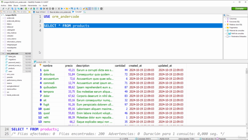Collapse the orm_andercode database node
This screenshot has height=140, width=248.
tap(3, 54)
